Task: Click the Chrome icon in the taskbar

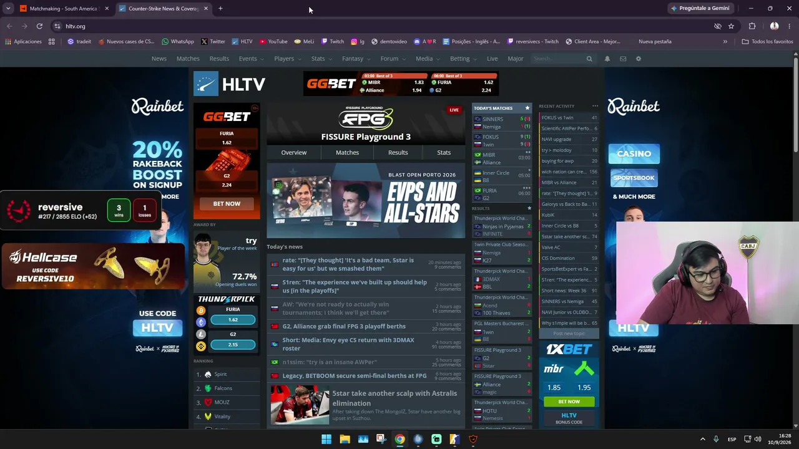Action: pyautogui.click(x=399, y=439)
